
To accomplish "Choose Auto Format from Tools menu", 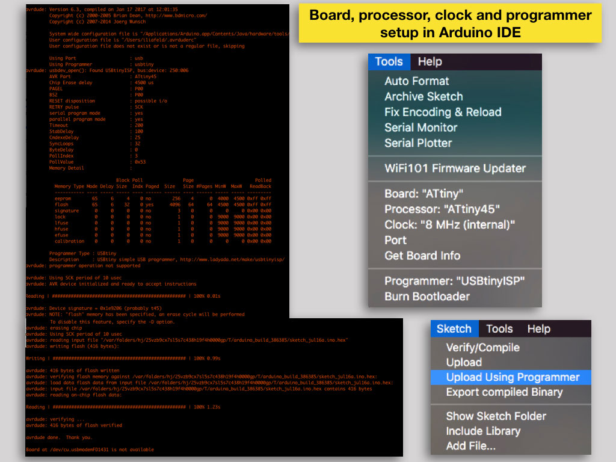I will tap(416, 81).
